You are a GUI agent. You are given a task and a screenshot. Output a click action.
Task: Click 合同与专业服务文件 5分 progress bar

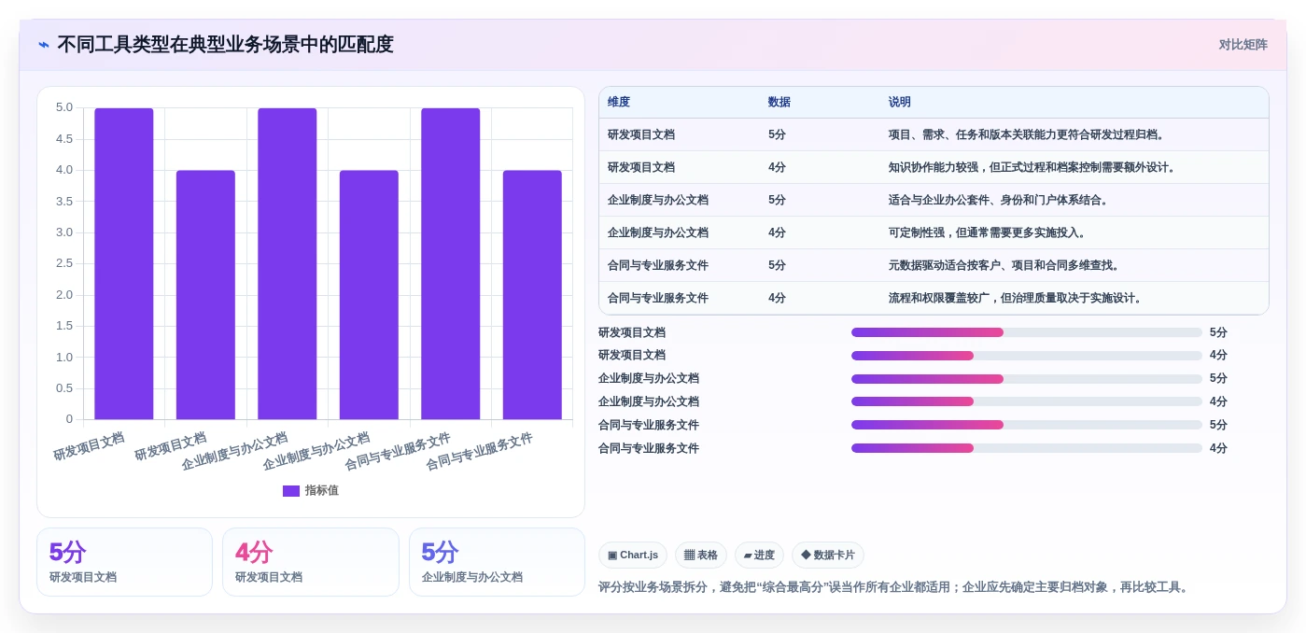coord(1027,425)
